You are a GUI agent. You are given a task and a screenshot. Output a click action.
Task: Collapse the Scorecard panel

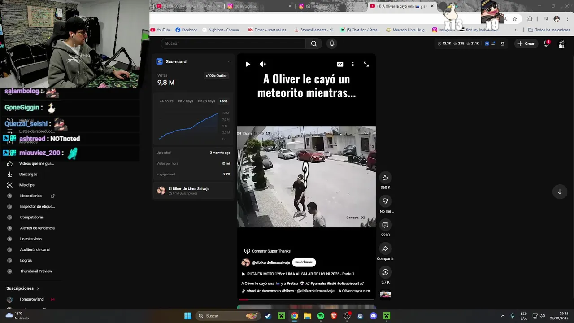(229, 61)
